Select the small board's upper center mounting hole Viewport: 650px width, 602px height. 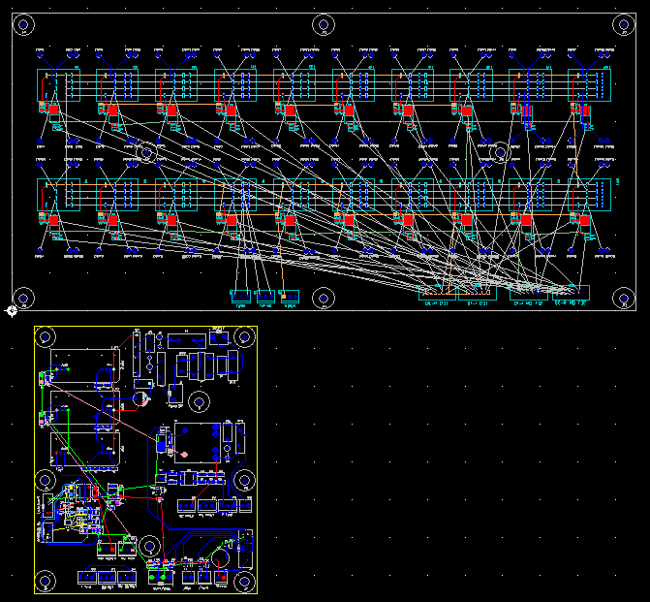[x=199, y=401]
